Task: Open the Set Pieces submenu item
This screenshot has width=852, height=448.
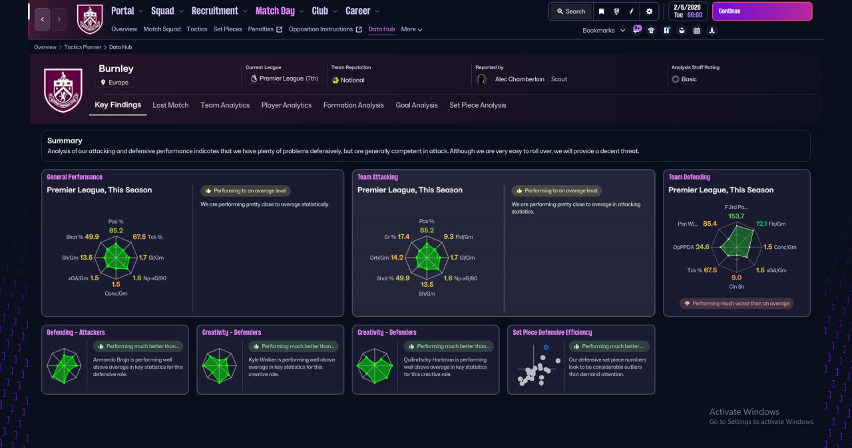Action: (228, 29)
